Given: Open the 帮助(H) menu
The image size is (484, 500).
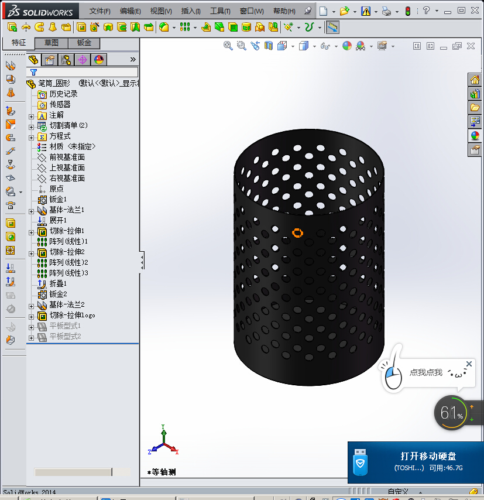Looking at the screenshot, I should [x=284, y=11].
